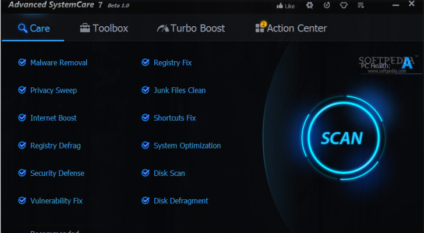Click the Internet Boost label
Image resolution: width=424 pixels, height=233 pixels.
[53, 118]
